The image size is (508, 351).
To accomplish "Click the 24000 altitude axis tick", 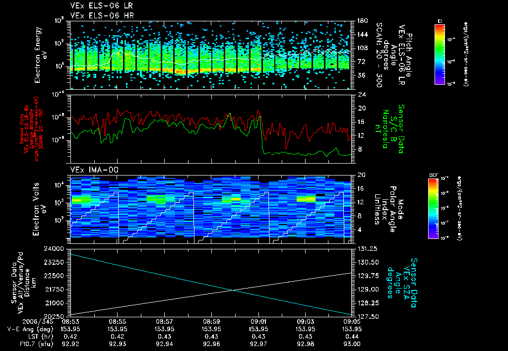I will [54, 249].
